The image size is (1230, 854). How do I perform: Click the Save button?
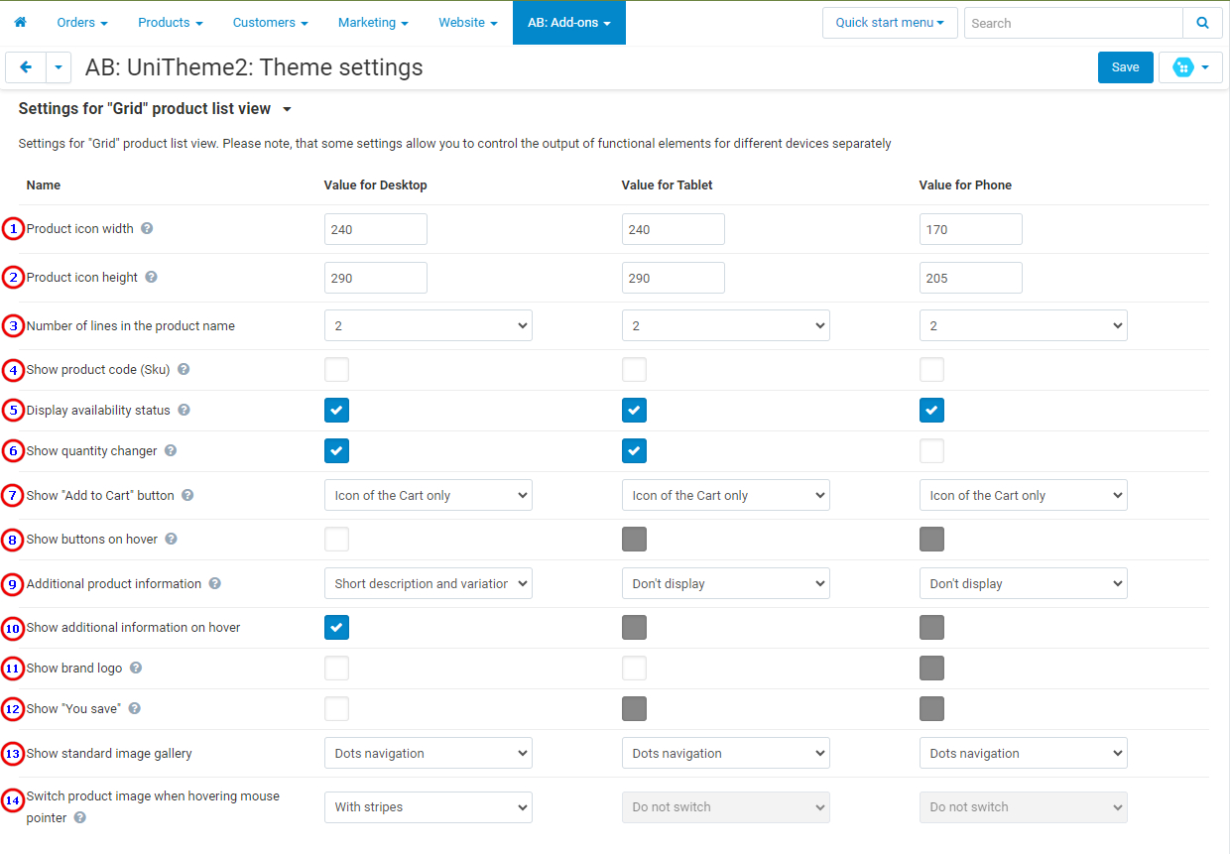(x=1125, y=67)
